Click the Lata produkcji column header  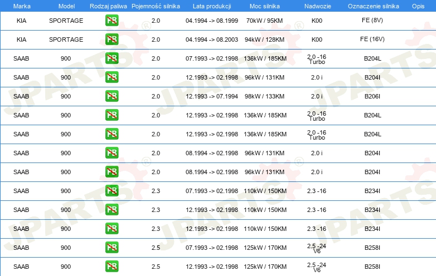(212, 6)
